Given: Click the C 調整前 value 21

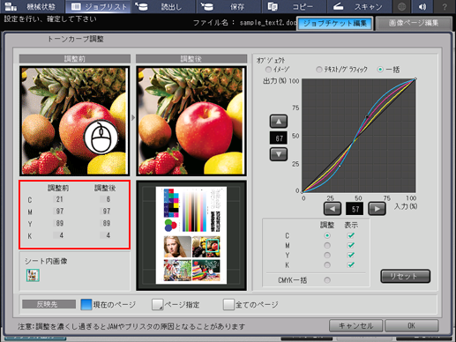Looking at the screenshot, I should [59, 199].
